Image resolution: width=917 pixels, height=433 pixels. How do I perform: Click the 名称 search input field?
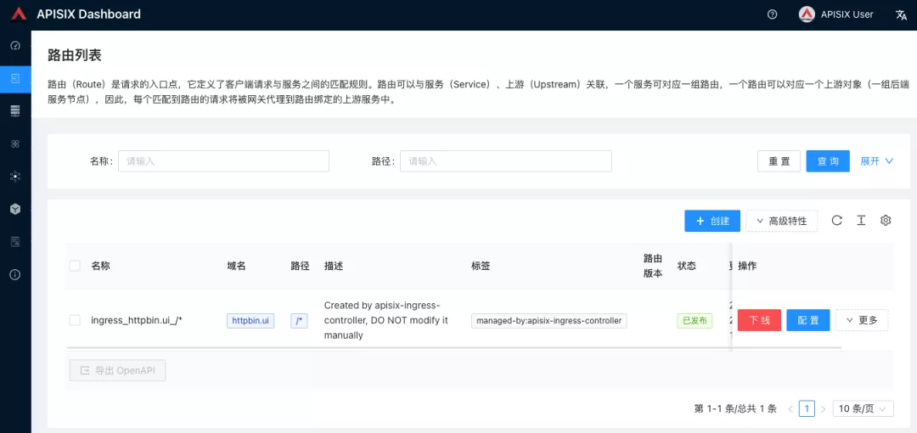coord(223,161)
